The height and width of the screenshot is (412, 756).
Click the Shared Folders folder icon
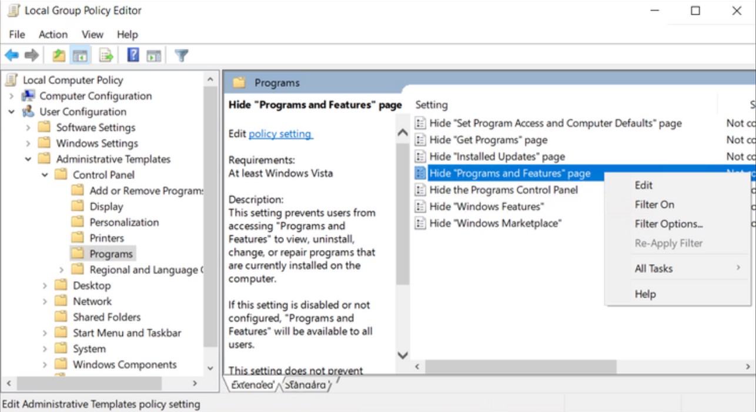(61, 317)
